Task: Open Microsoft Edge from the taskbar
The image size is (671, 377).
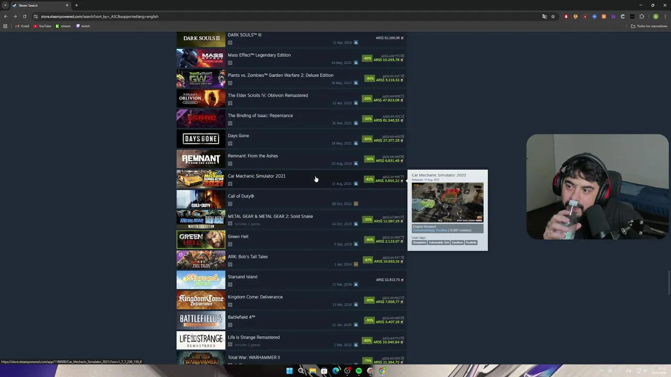Action: click(x=335, y=371)
